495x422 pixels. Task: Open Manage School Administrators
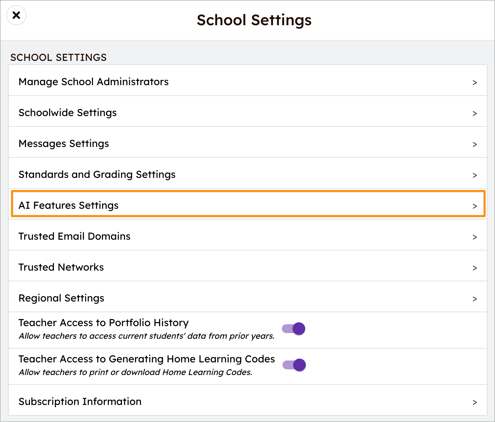94,82
